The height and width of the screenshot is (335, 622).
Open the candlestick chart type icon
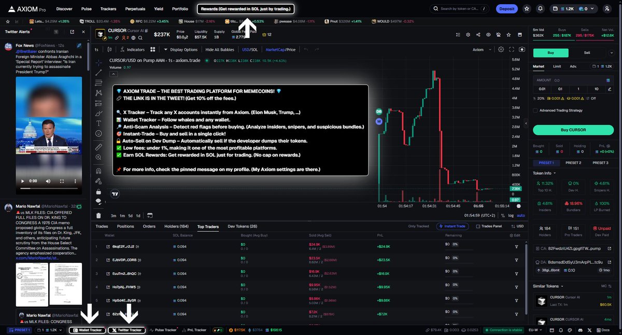point(109,49)
